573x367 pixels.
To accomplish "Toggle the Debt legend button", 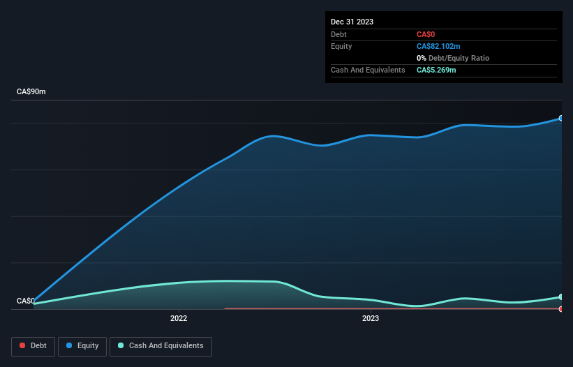I will (34, 346).
